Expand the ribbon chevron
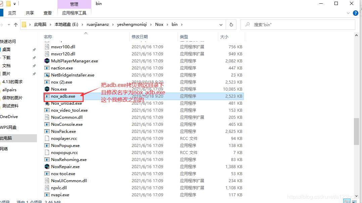This screenshot has height=203, width=362. coord(348,13)
